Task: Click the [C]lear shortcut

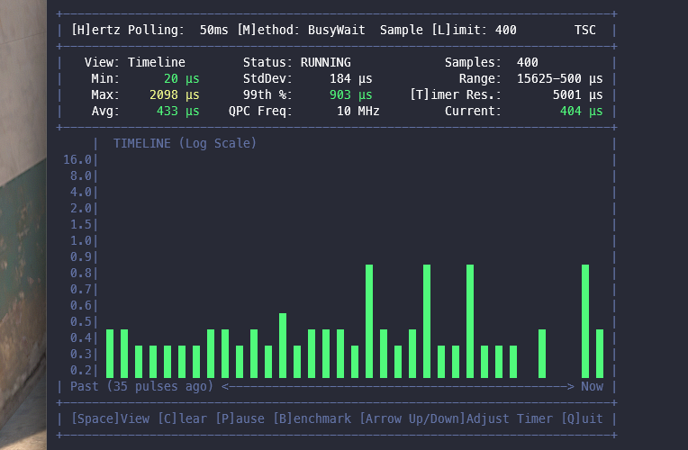Action: 182,418
